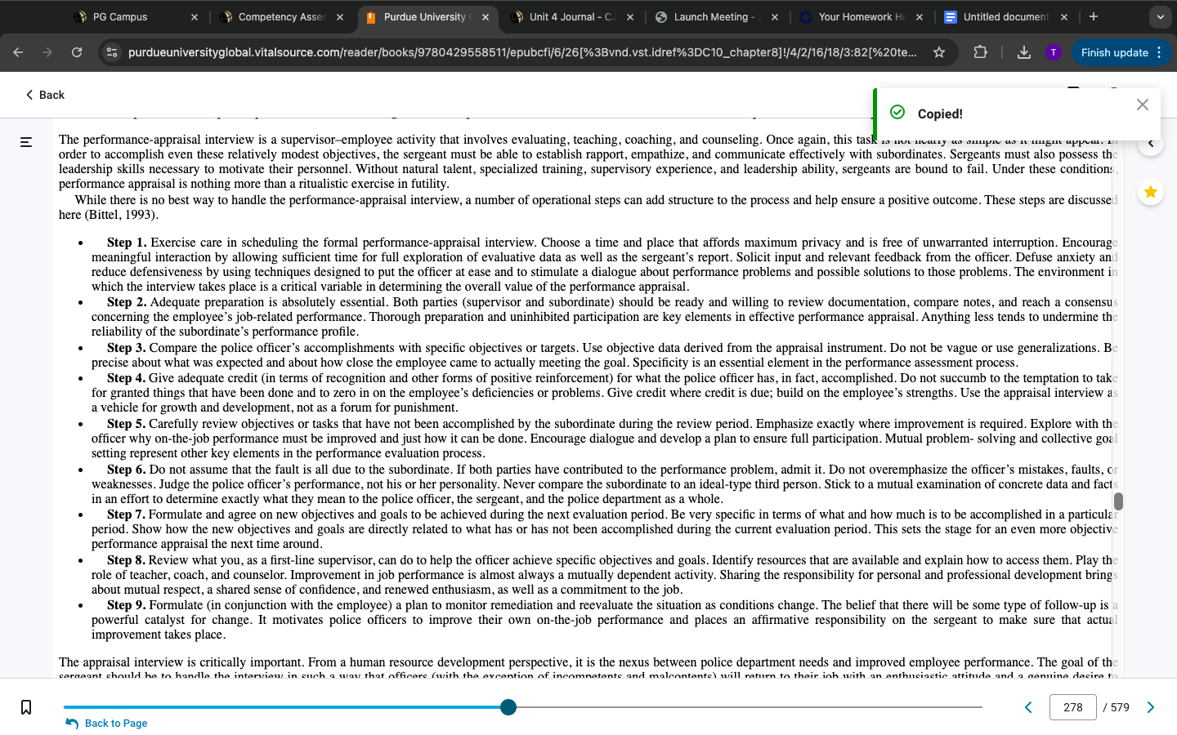Open the Extensions puzzle icon

point(980,52)
